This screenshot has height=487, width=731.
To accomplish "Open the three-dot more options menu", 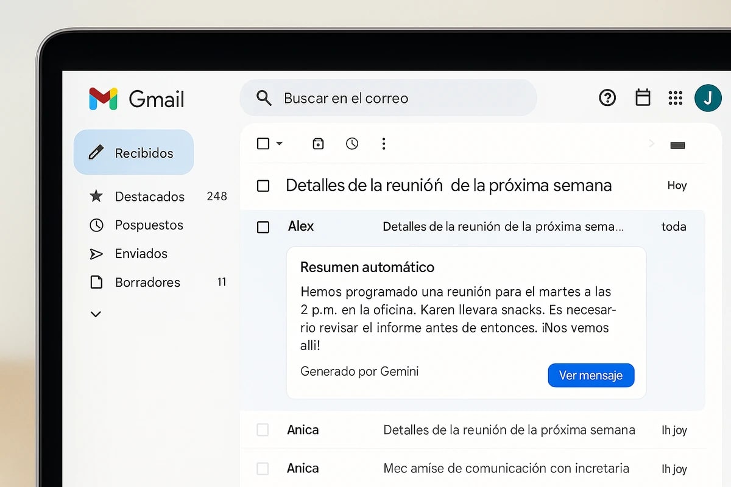I will point(383,144).
